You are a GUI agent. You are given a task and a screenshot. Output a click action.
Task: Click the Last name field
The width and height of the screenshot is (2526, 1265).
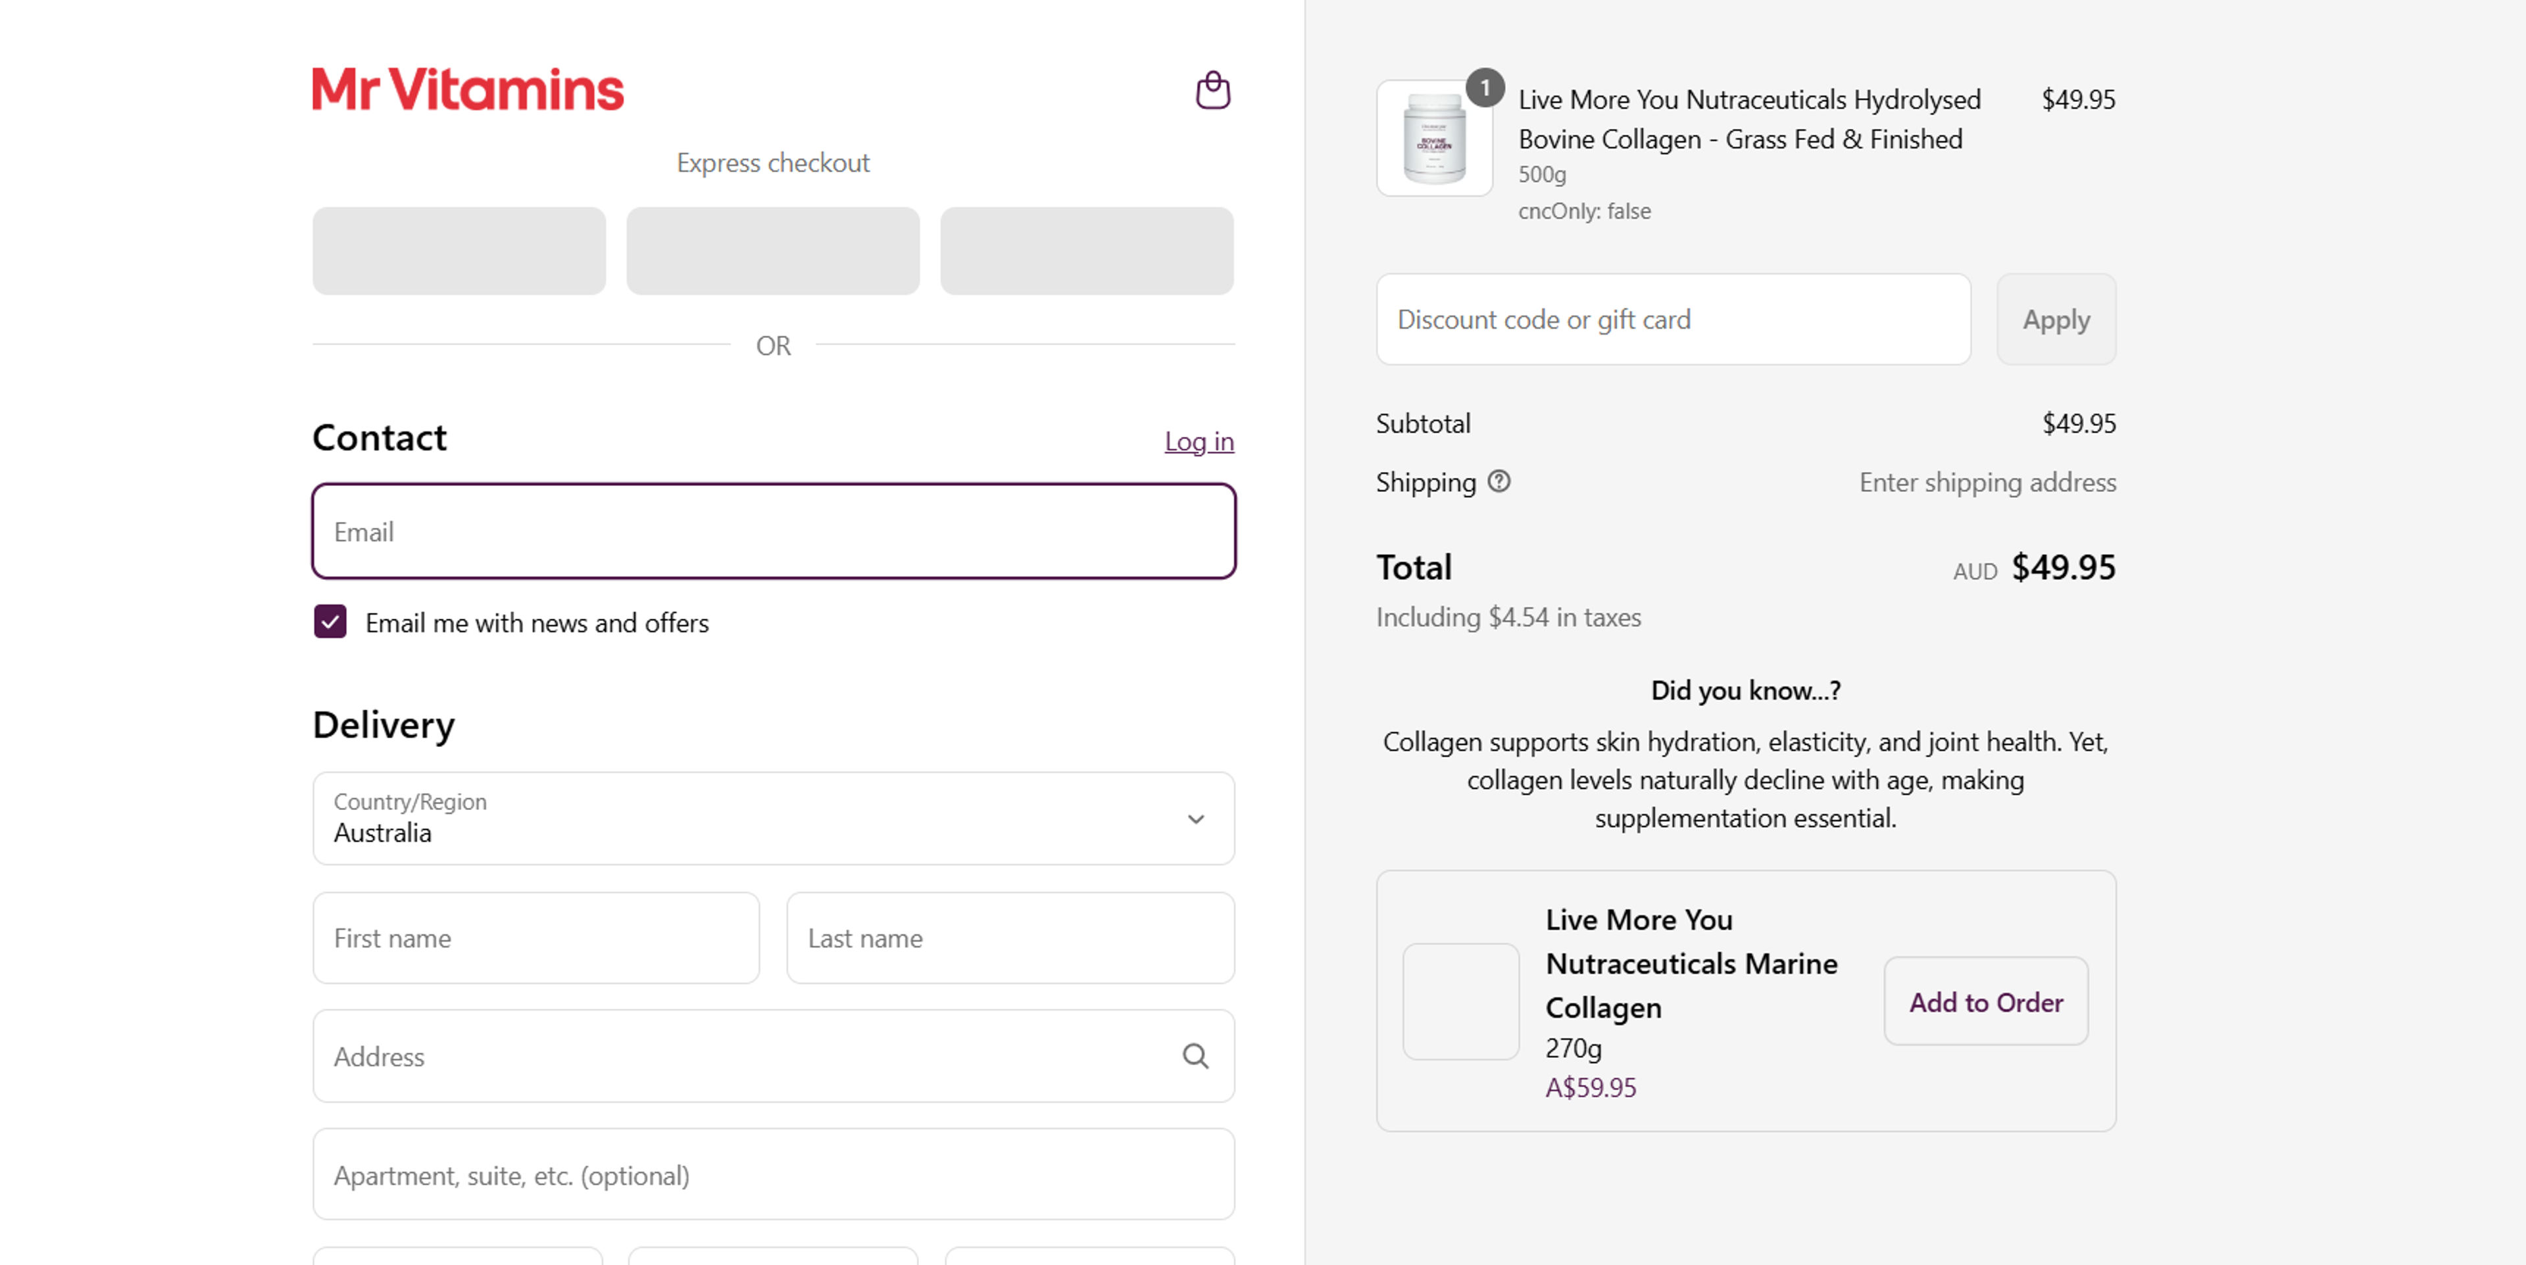(x=1009, y=938)
